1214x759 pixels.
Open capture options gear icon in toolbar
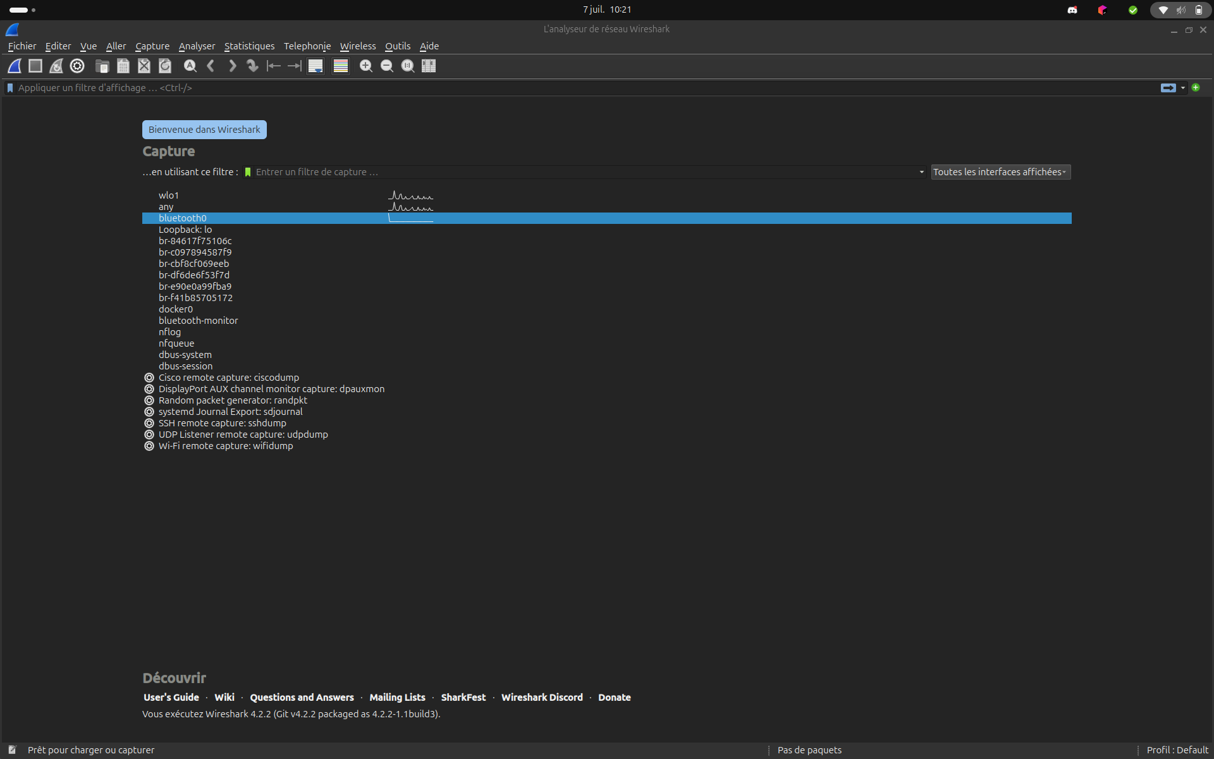click(x=77, y=66)
